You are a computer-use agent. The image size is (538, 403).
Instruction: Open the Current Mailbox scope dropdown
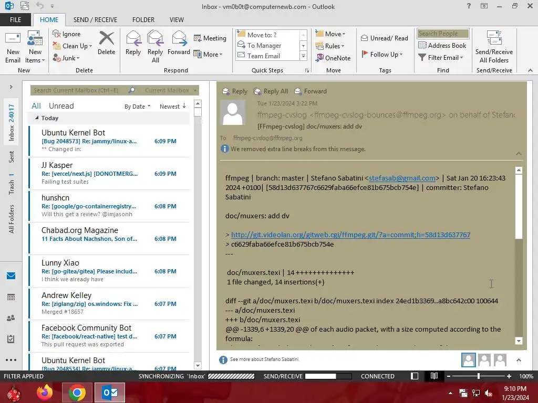[x=171, y=90]
